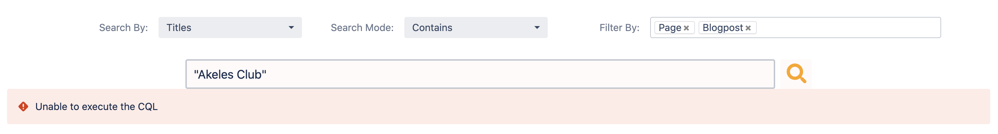The height and width of the screenshot is (134, 998).
Task: Click the "Unable to execute the CQL" message
Action: [96, 106]
